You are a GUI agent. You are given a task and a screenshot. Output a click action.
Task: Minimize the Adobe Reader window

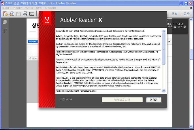click(181, 3)
